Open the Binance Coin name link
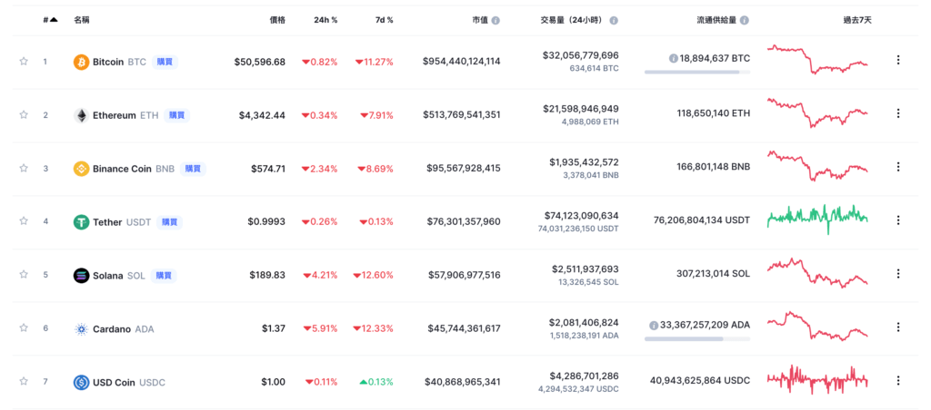The height and width of the screenshot is (410, 931). pyautogui.click(x=121, y=169)
